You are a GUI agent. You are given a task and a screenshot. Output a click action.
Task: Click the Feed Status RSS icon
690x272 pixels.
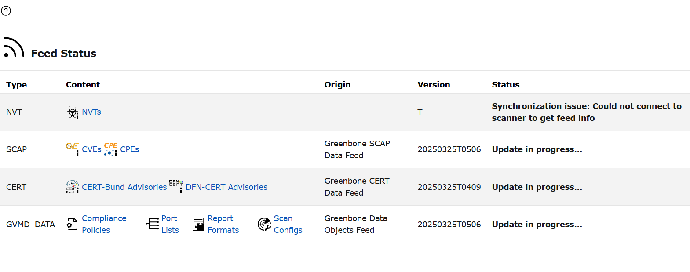coord(14,47)
